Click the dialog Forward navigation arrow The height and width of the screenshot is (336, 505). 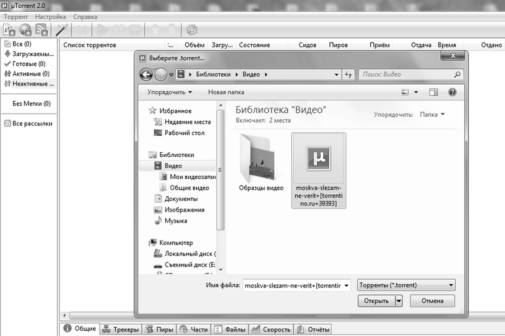(x=161, y=75)
